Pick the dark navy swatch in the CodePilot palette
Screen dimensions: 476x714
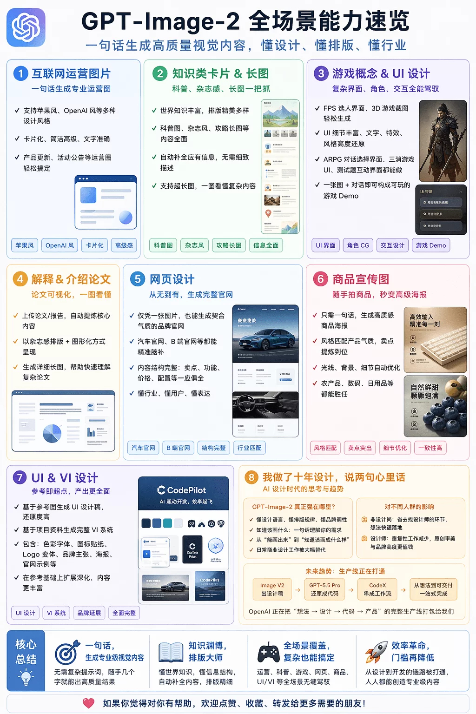[146, 523]
